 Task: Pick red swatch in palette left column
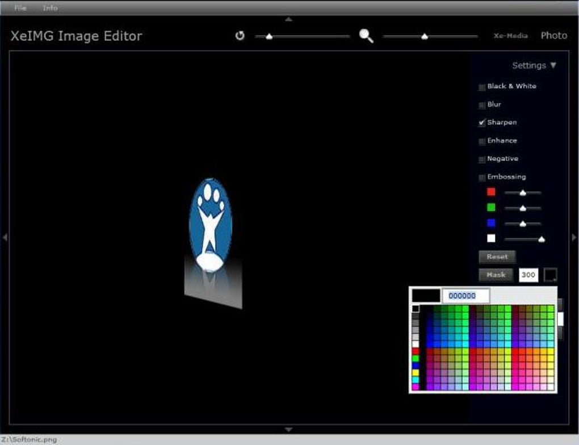416,351
